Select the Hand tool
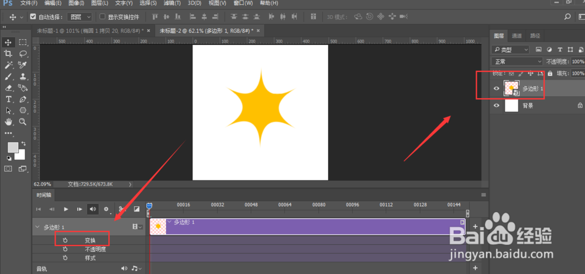585x274 pixels. pos(8,122)
